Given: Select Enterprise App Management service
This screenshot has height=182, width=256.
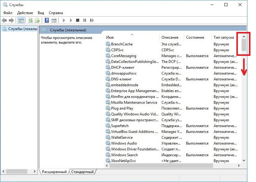Looking at the screenshot, I should (x=173, y=91).
